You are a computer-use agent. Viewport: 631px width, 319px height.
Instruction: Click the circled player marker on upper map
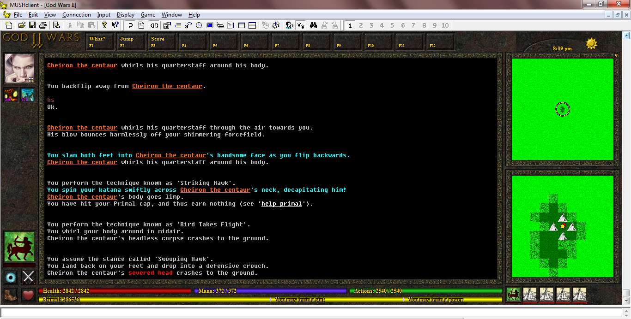click(562, 109)
